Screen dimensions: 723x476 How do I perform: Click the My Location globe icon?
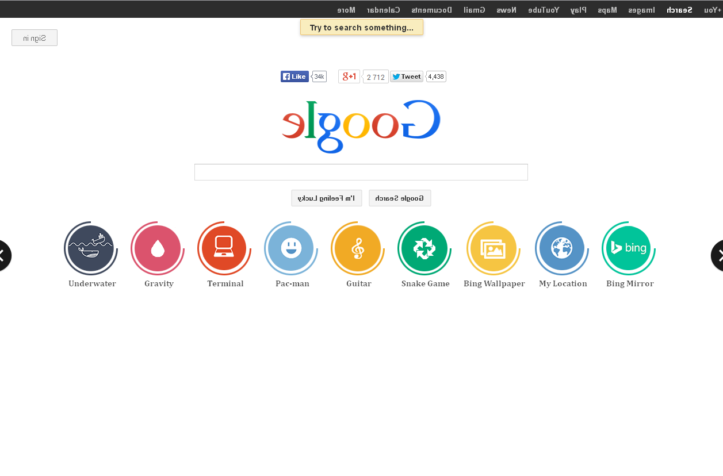coord(562,248)
